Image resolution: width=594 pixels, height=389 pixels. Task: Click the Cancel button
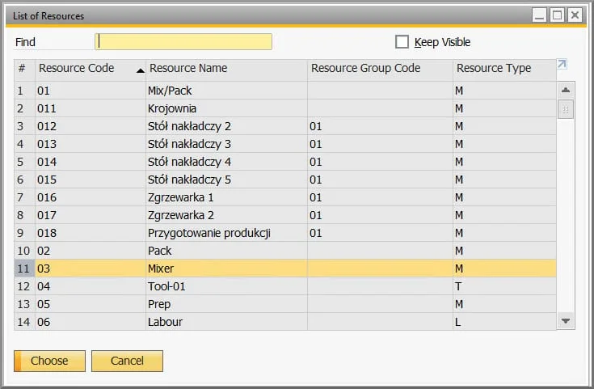pyautogui.click(x=128, y=361)
